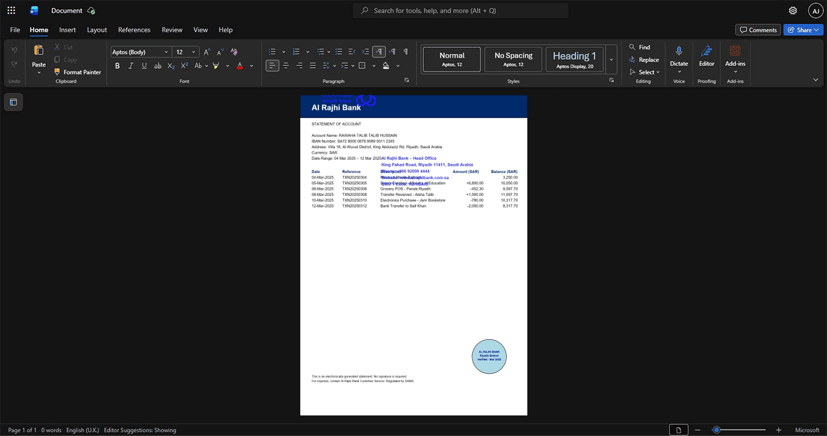The height and width of the screenshot is (436, 827).
Task: Open the font name dropdown
Action: (166, 52)
